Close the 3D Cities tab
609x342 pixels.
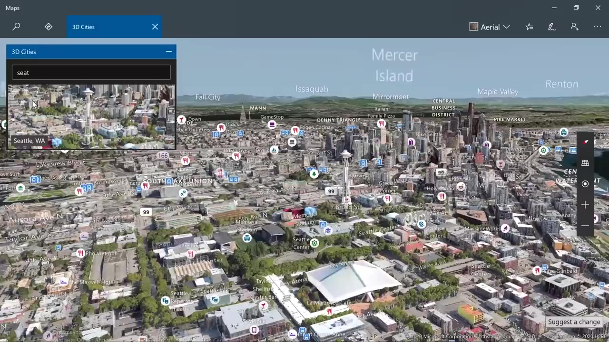(x=155, y=27)
